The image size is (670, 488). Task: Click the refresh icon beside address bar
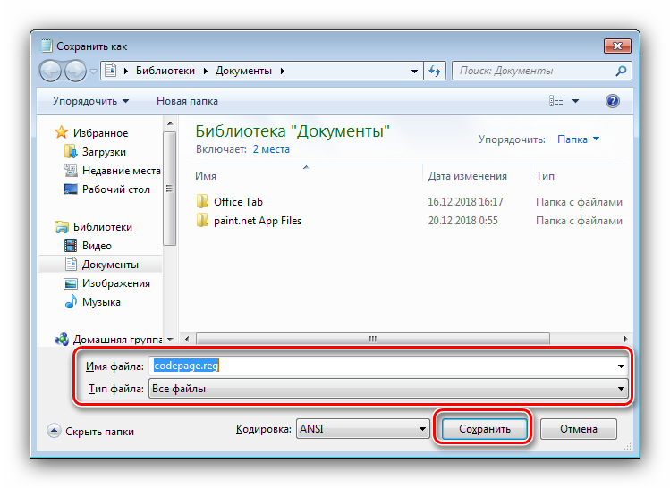(435, 71)
